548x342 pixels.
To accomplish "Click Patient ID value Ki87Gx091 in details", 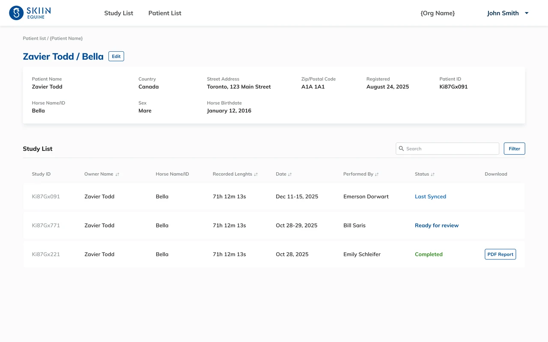I will (x=453, y=87).
